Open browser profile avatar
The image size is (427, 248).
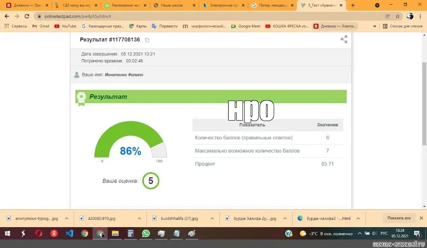[x=410, y=16]
